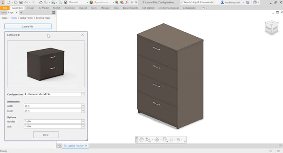Click the Help question mark icon
This screenshot has width=283, height=153.
(x=255, y=3)
